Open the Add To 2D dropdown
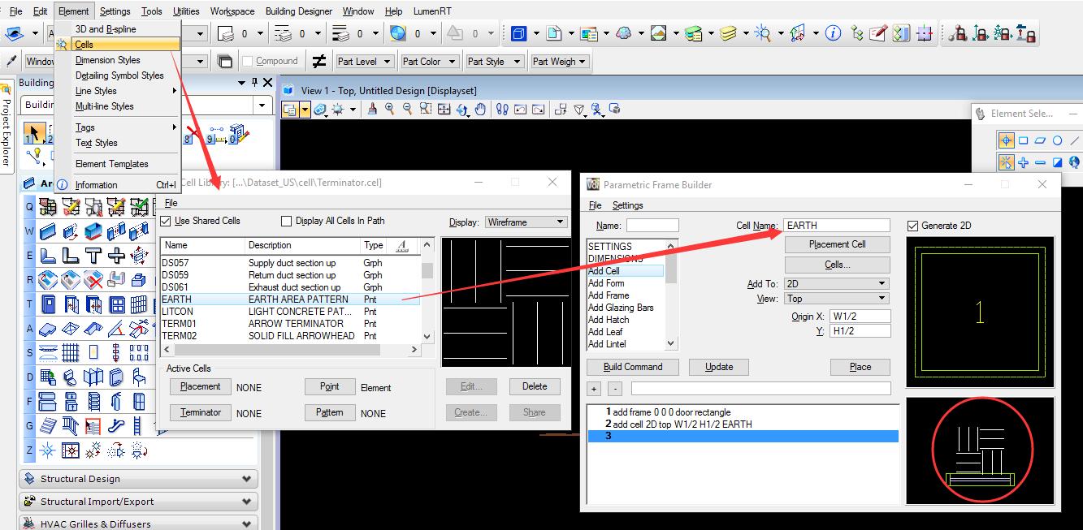The height and width of the screenshot is (530, 1083). pos(836,284)
